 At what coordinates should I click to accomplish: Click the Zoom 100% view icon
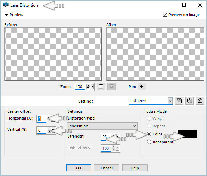111,87
